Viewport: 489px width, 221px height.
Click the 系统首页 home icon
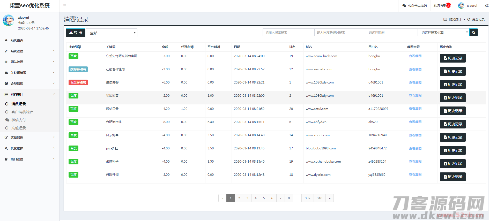(6, 40)
